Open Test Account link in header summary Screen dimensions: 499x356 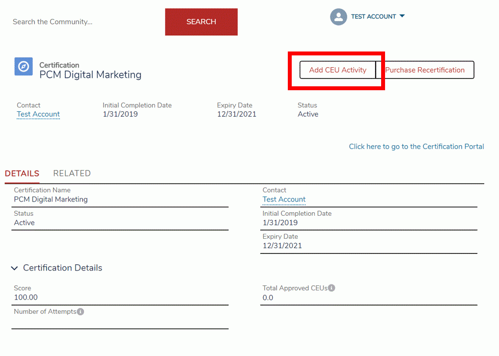(x=38, y=114)
